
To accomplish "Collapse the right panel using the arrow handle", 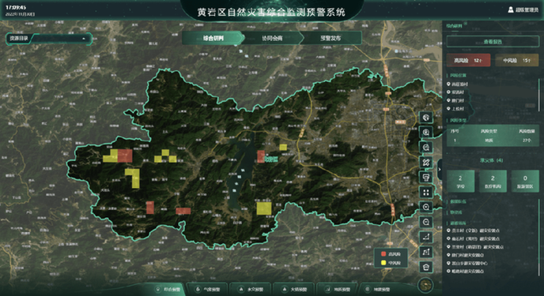I will point(440,169).
